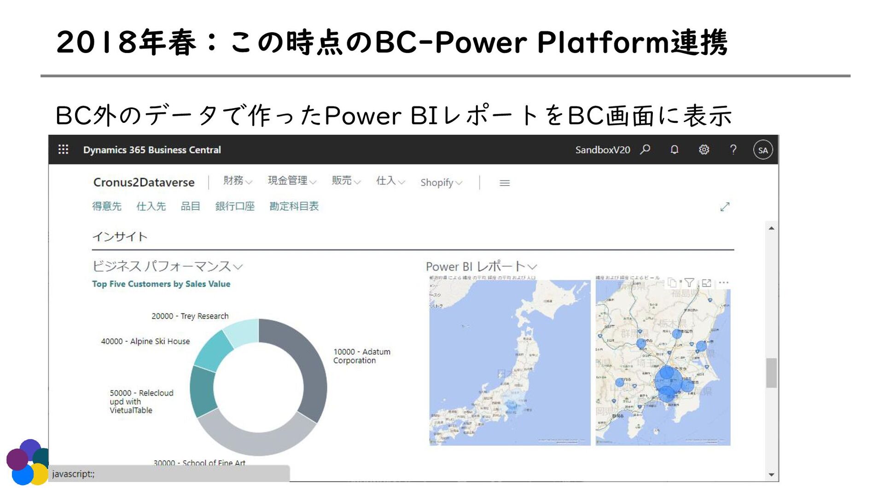Screen dimensions: 884x497
Task: Click the Power BI focus mode icon
Action: (707, 283)
